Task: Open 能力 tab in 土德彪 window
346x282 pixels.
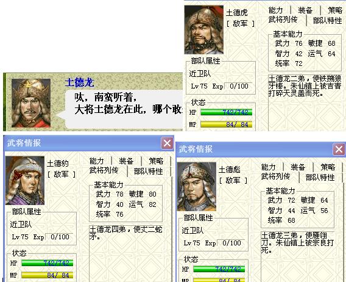Action: coord(268,167)
